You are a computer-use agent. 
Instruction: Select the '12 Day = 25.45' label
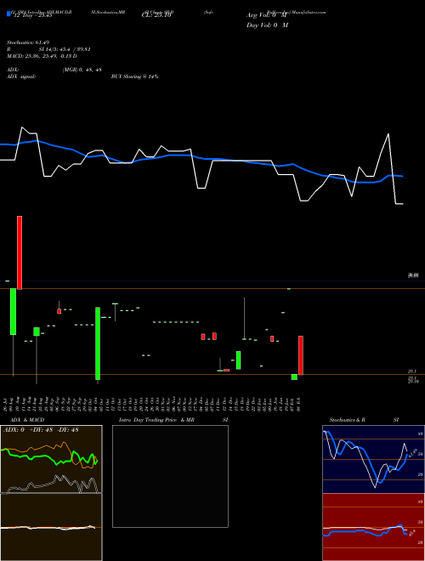point(32,15)
